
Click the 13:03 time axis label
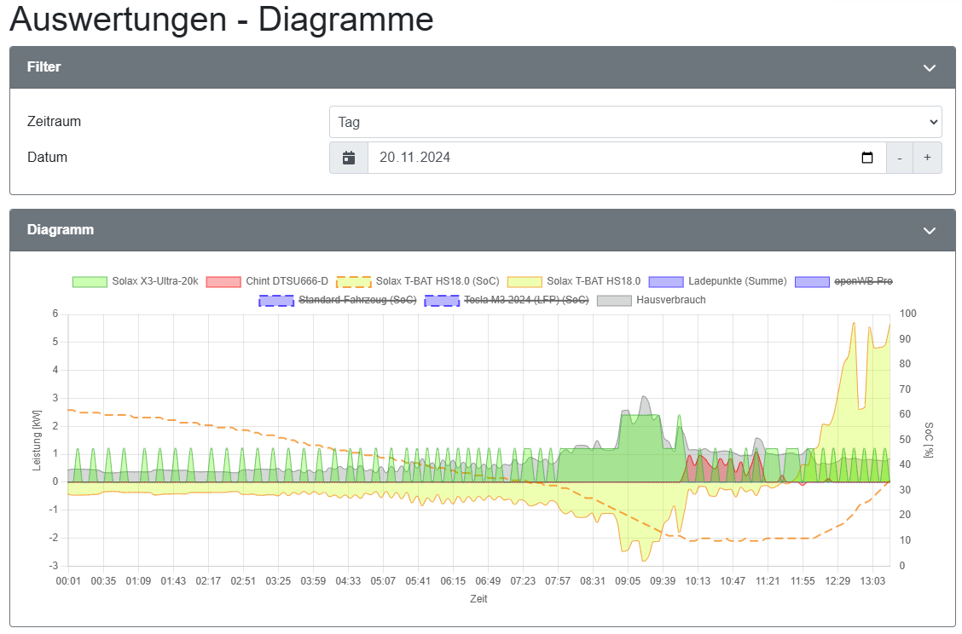tap(872, 581)
